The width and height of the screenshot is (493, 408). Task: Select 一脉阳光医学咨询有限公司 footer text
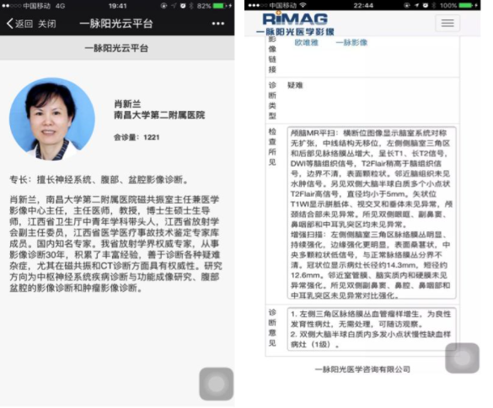(x=362, y=369)
